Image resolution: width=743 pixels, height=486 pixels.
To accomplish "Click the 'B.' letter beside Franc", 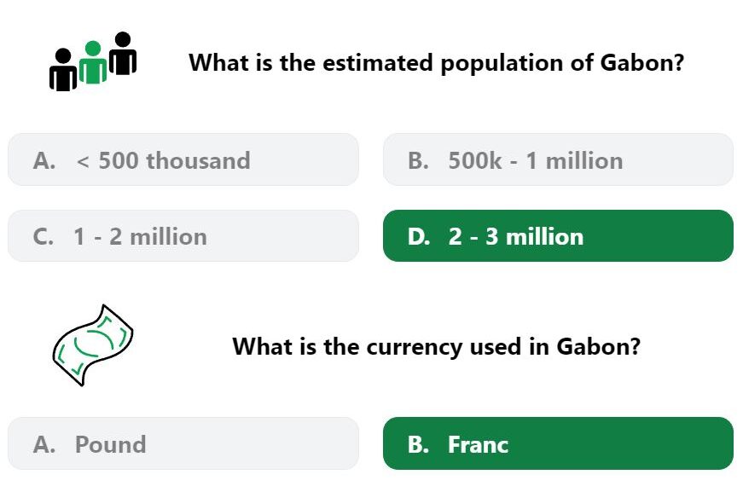I will tap(418, 444).
